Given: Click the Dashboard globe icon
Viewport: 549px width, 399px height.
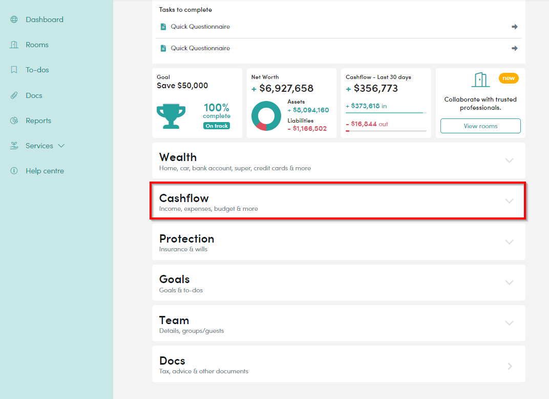Looking at the screenshot, I should [14, 19].
